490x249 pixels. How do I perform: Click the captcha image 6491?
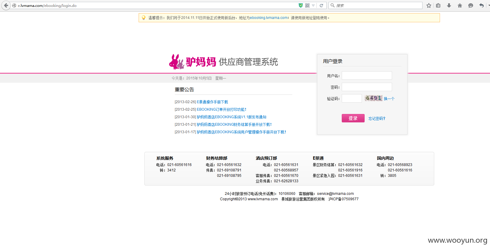point(373,98)
